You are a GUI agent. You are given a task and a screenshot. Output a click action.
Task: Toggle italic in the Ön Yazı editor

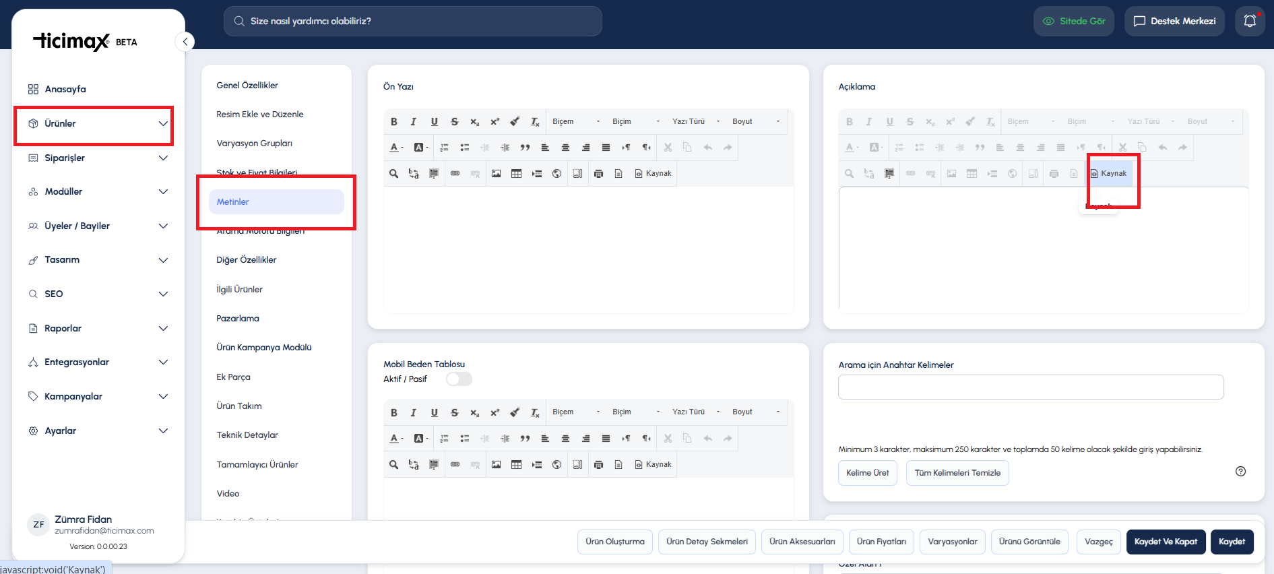pyautogui.click(x=414, y=122)
